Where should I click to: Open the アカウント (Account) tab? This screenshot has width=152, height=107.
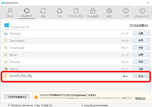click(10, 13)
